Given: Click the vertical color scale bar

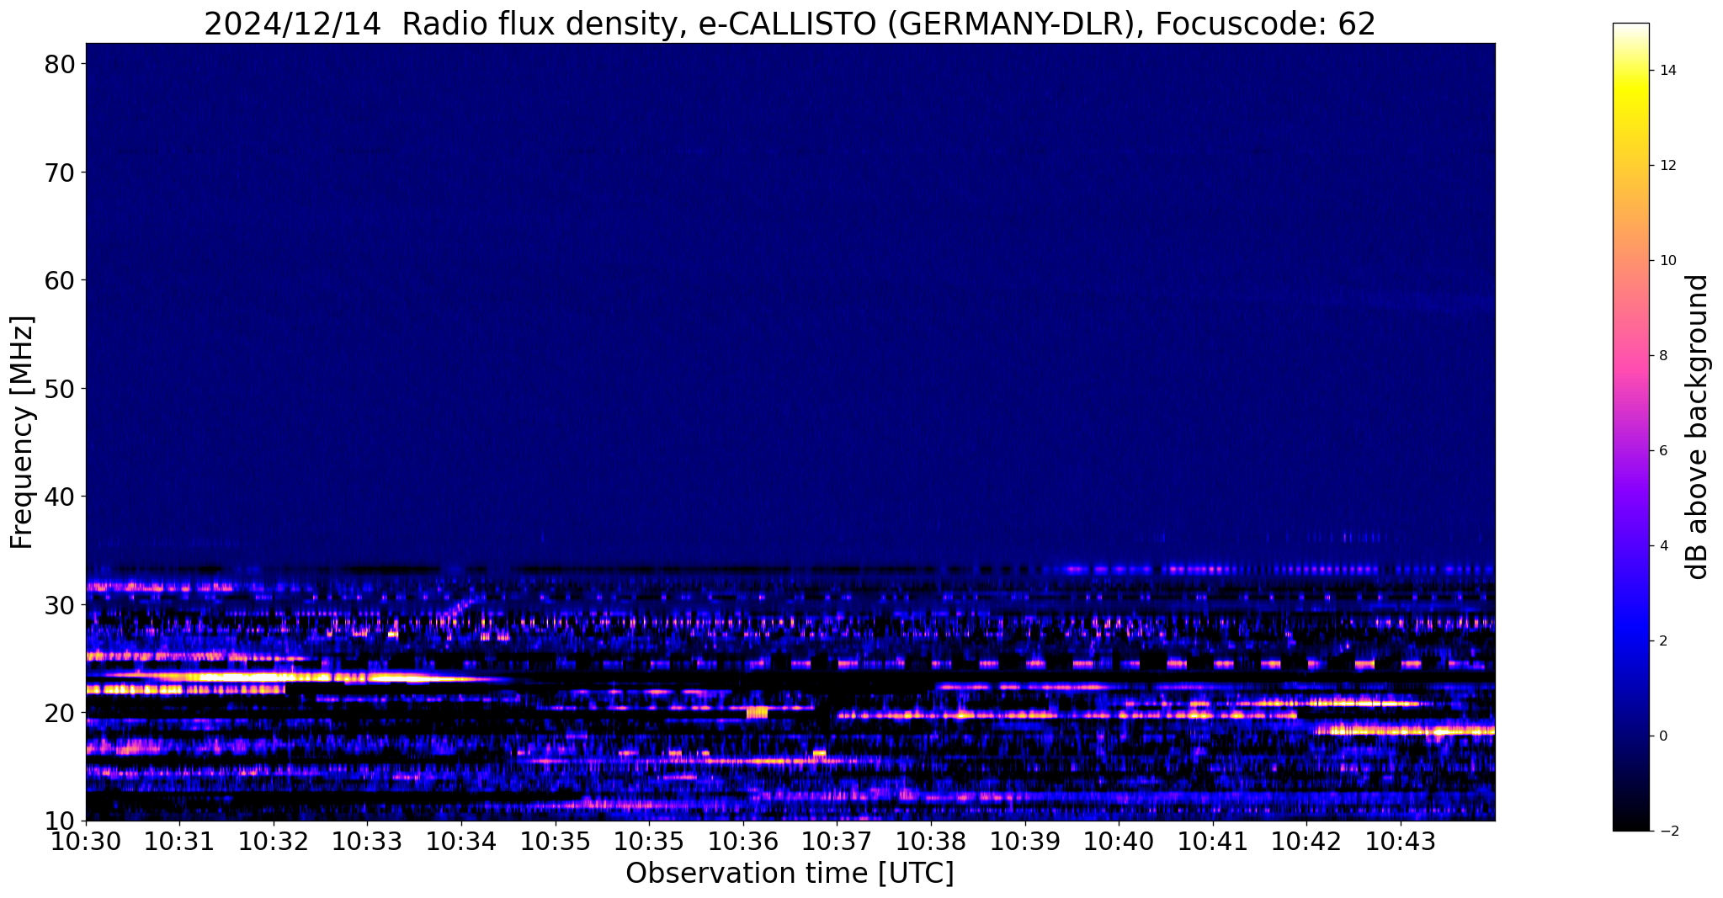Looking at the screenshot, I should click(x=1630, y=427).
